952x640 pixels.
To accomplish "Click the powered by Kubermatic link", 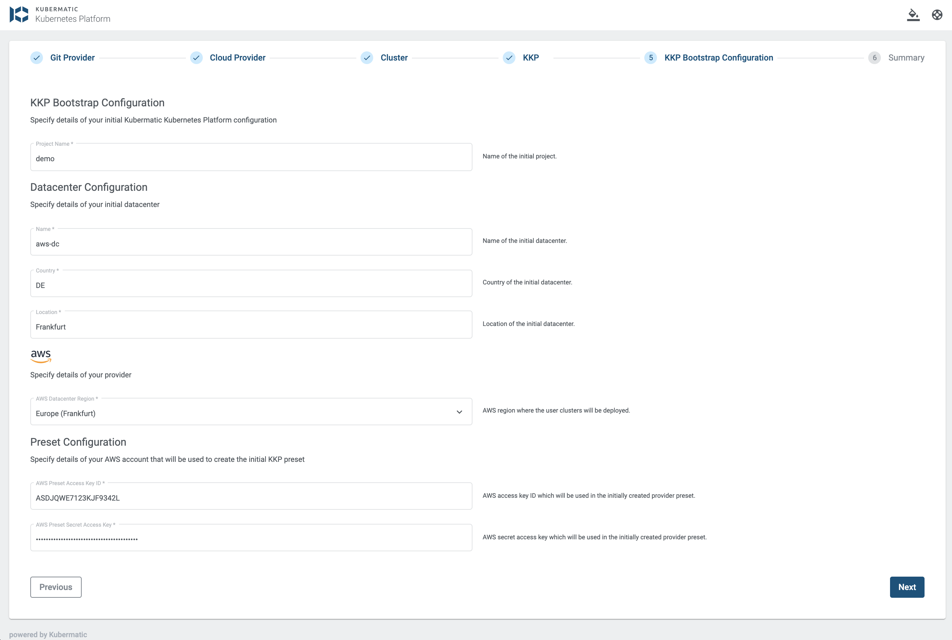I will coord(48,634).
